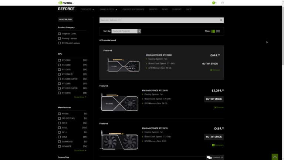The image size is (284, 160).
Task: Remove RTX 3080 from comparison
Action: [x=215, y=70]
